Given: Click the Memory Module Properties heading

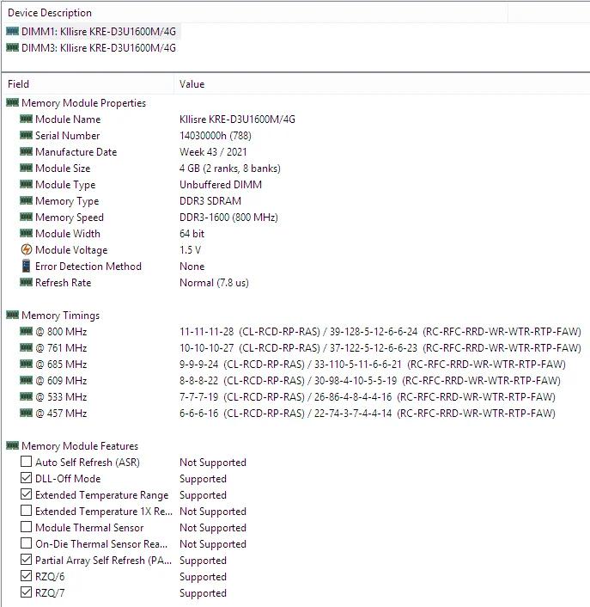Looking at the screenshot, I should coord(83,103).
